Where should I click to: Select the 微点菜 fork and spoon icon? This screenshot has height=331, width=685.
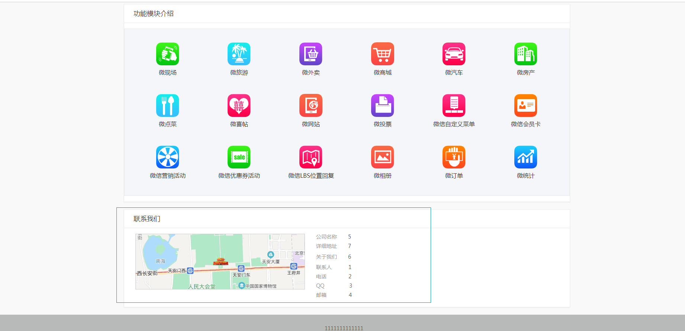click(x=167, y=105)
